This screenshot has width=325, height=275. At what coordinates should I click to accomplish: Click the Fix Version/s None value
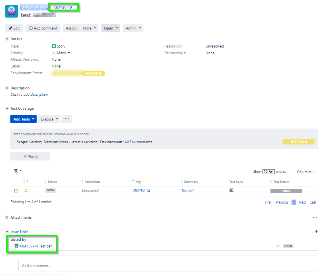click(x=210, y=53)
